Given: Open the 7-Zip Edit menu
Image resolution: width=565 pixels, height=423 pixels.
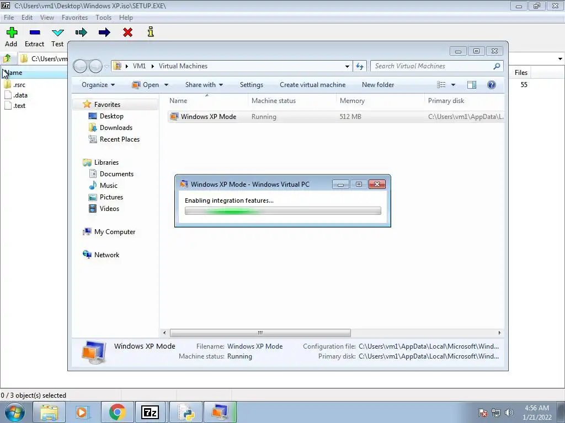Looking at the screenshot, I should click(27, 17).
